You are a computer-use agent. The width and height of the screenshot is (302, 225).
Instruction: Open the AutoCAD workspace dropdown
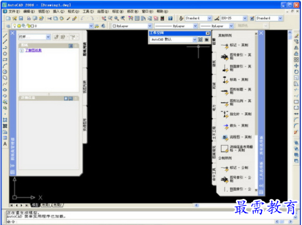194,39
